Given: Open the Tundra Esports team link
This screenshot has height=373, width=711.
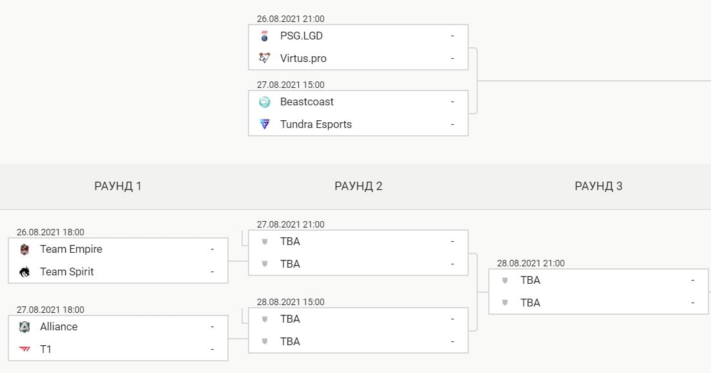Looking at the screenshot, I should click(x=316, y=124).
